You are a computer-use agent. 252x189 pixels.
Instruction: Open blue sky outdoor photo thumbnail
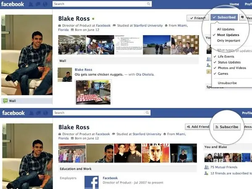pos(157,45)
